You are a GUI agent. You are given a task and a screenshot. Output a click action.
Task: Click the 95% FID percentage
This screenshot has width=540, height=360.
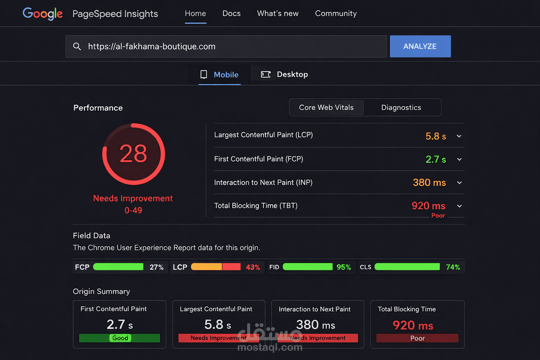pyautogui.click(x=343, y=267)
